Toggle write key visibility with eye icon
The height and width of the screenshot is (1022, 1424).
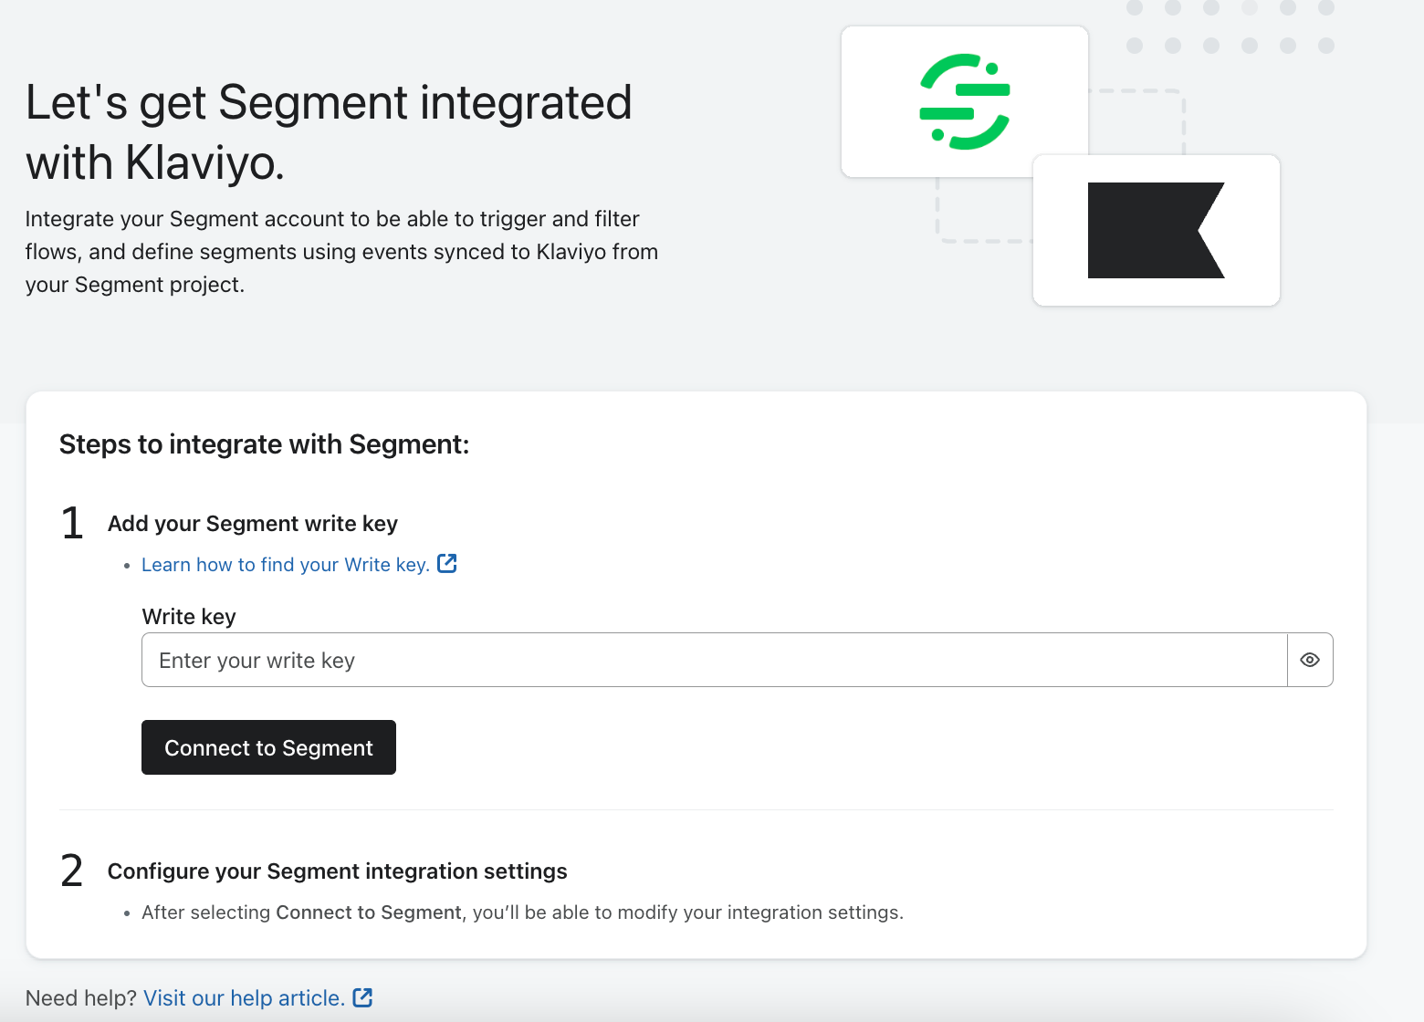point(1310,660)
